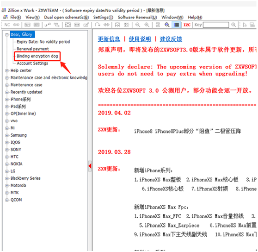
Task: Click the blue search magnifier toolbar icon
Action: 167,25
